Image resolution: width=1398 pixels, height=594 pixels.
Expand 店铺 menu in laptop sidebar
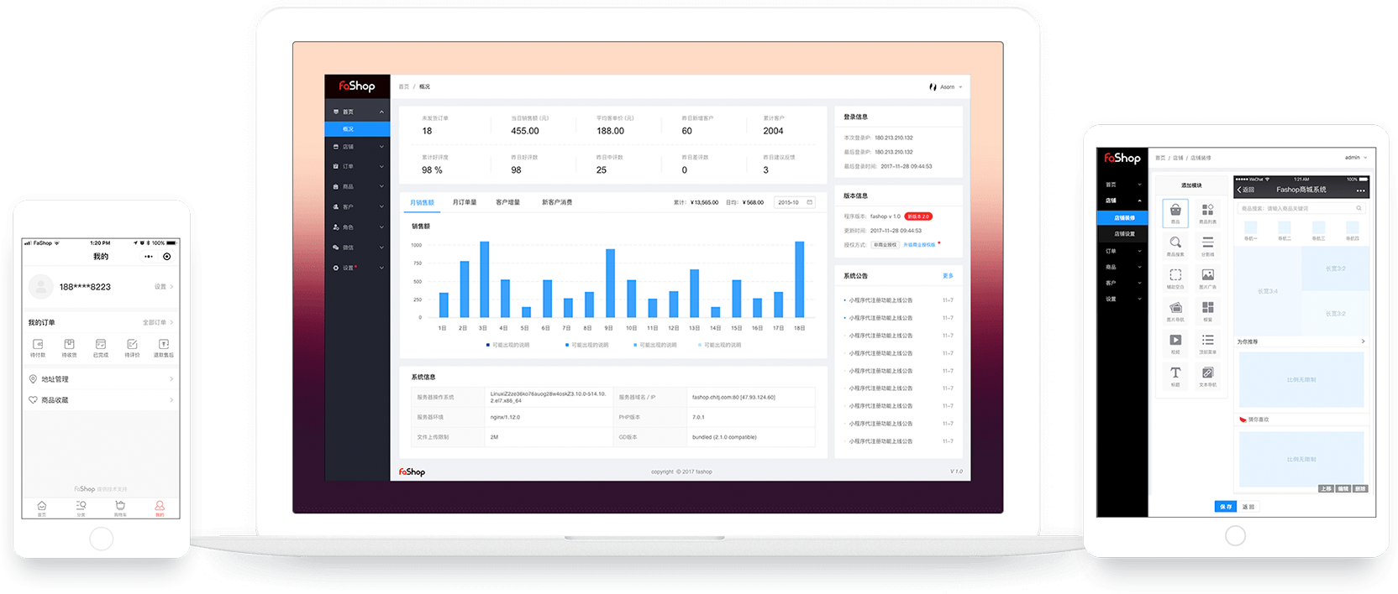pos(357,147)
